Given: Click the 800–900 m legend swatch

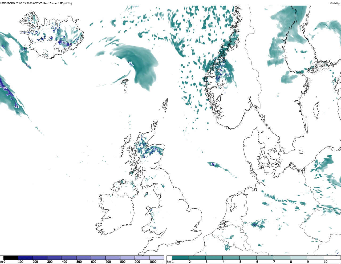Looking at the screenshot, I should (x=127, y=258).
